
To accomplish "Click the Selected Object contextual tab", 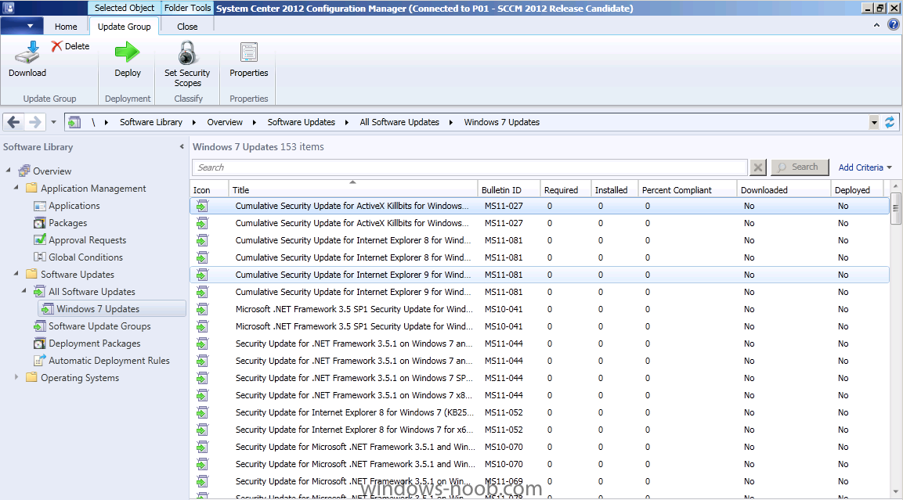I will [x=125, y=8].
